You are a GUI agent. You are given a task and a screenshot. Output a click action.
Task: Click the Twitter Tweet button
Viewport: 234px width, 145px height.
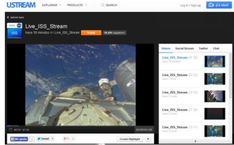tap(43, 139)
